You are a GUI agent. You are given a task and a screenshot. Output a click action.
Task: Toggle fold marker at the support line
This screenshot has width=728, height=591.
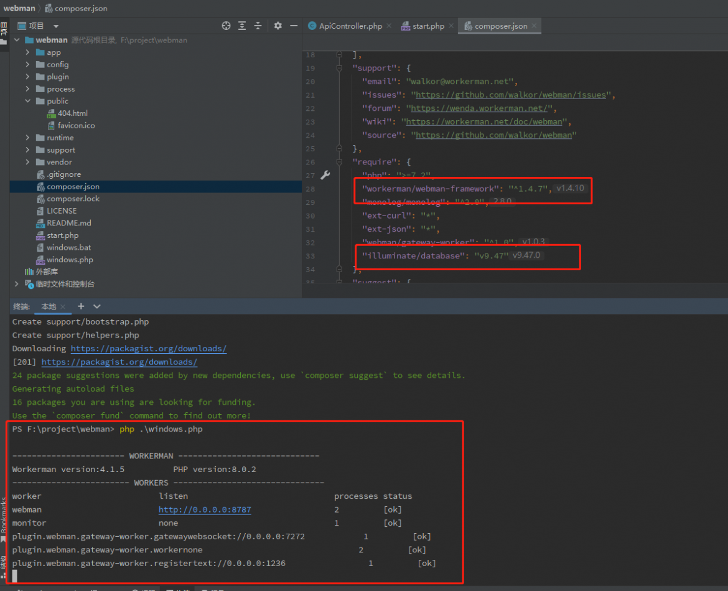tap(339, 68)
